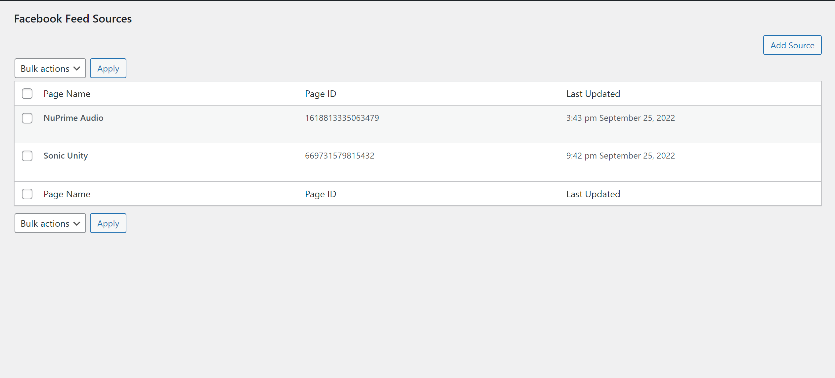Click the Page ID footer column label
835x378 pixels.
[321, 194]
